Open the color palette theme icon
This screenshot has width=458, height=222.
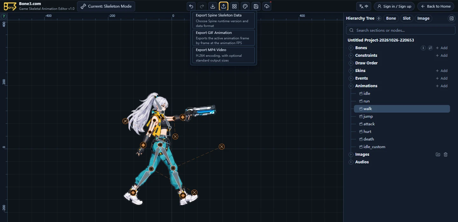pos(245,6)
